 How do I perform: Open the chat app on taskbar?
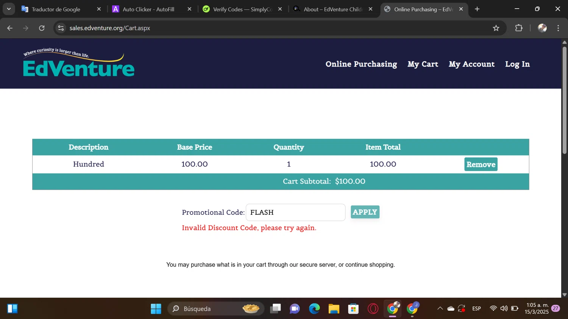point(295,309)
